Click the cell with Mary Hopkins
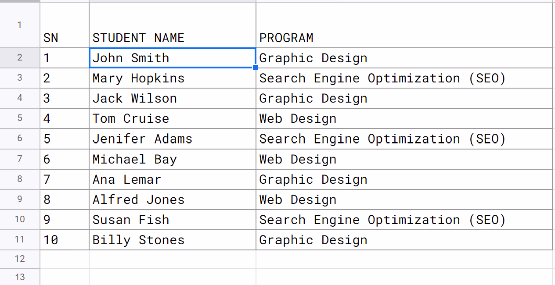The height and width of the screenshot is (285, 555). pos(172,78)
